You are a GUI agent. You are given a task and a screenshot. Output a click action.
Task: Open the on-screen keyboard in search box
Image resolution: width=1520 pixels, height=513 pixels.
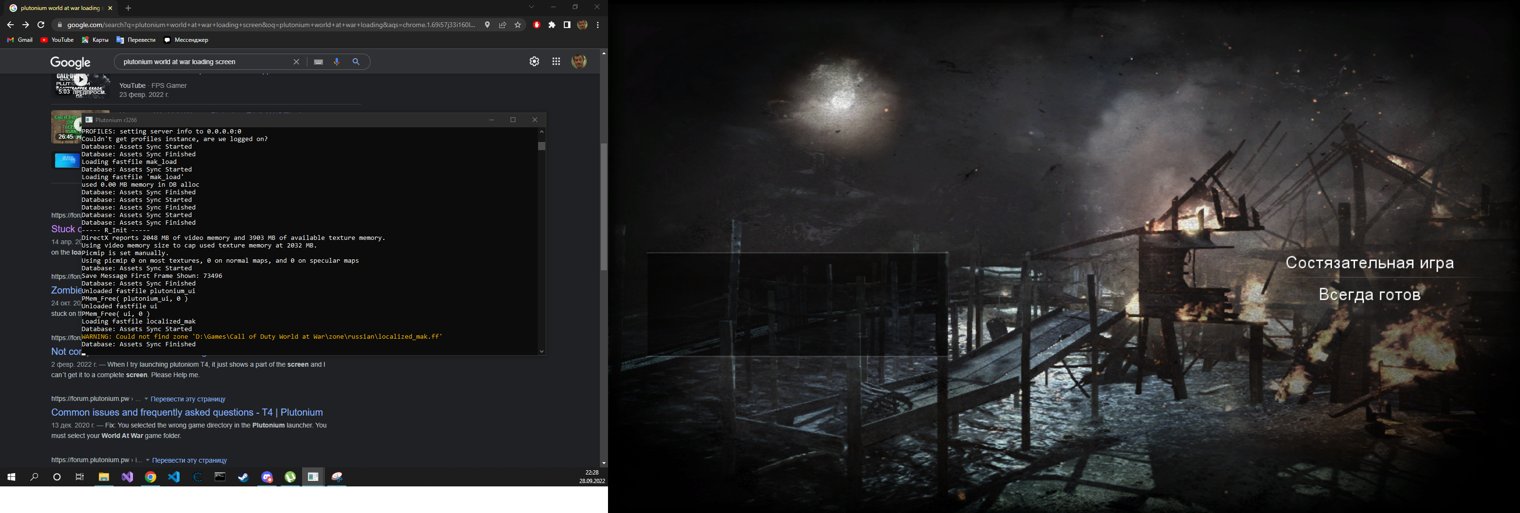pyautogui.click(x=319, y=62)
